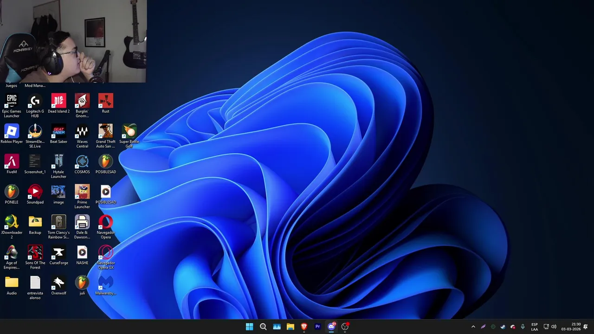This screenshot has height=334, width=594.
Task: Select the Age of Empires shortcut
Action: pos(12,257)
